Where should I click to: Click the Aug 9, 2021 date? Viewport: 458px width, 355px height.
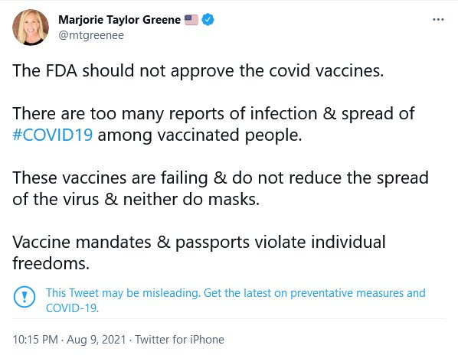pyautogui.click(x=97, y=340)
